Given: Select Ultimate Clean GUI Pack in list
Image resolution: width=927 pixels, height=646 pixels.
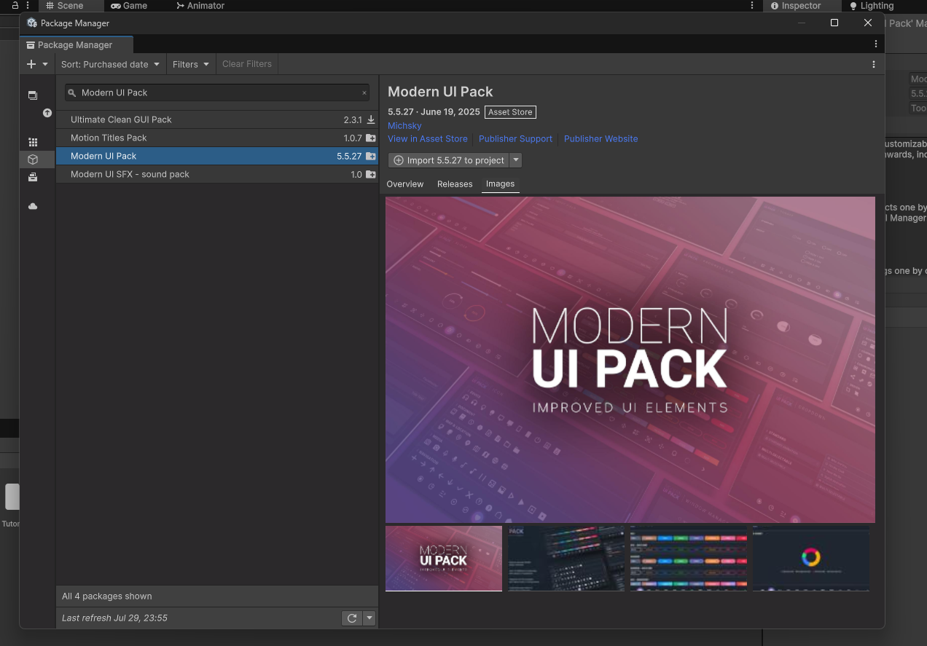Looking at the screenshot, I should pyautogui.click(x=217, y=119).
